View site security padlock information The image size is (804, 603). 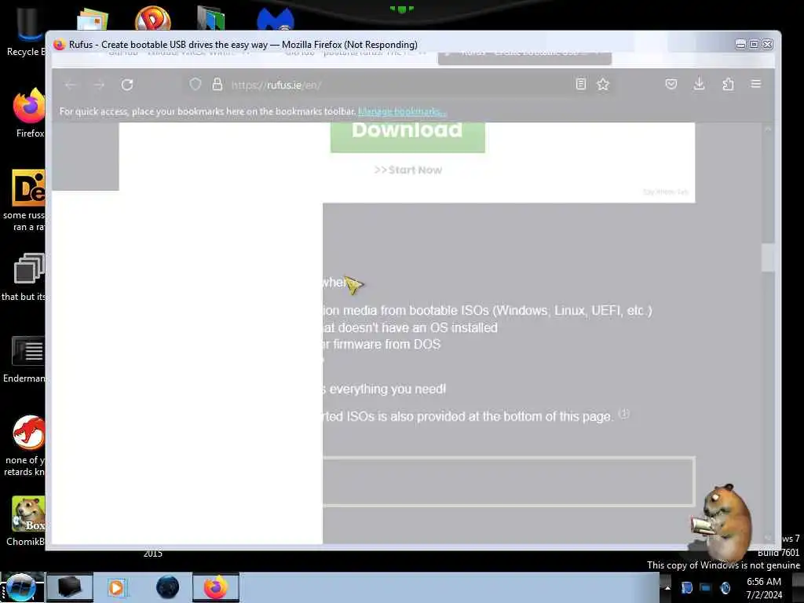coord(217,84)
